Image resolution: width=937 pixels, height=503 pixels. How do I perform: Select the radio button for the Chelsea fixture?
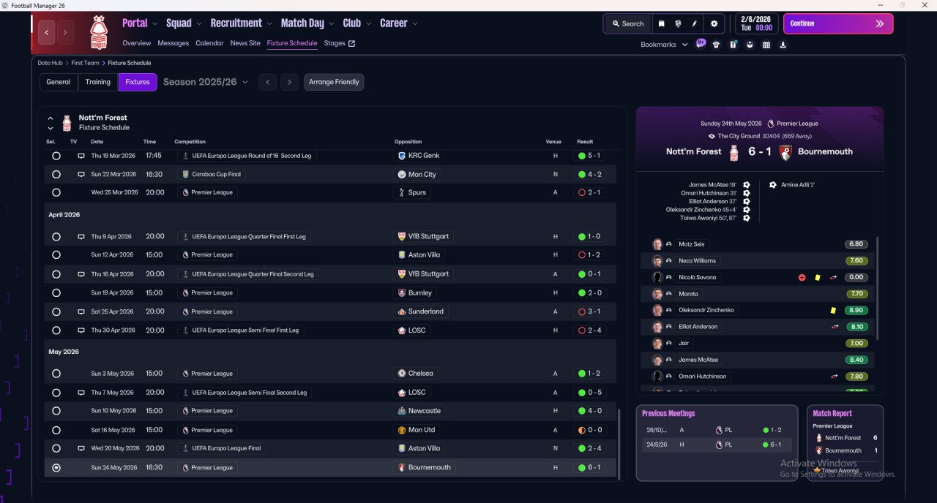56,374
